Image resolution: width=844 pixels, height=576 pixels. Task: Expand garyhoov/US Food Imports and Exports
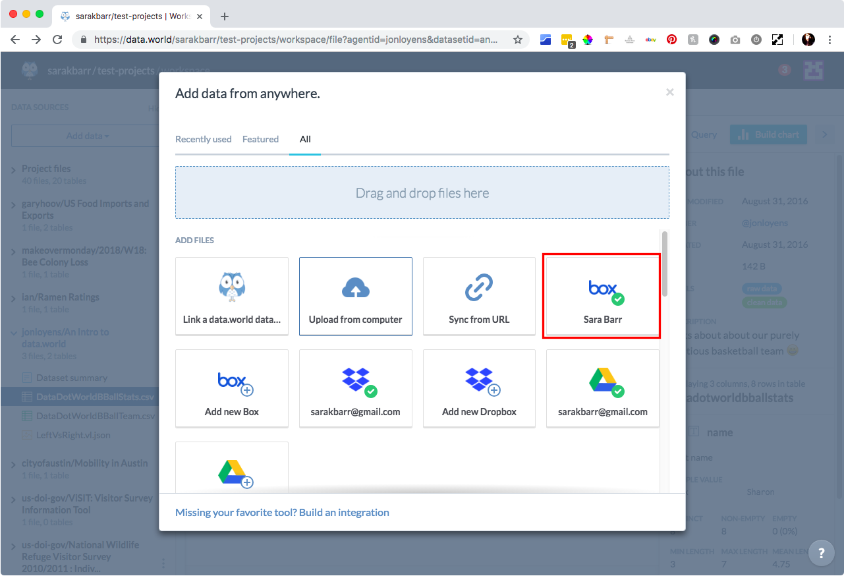[x=14, y=205]
